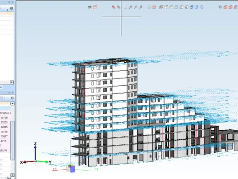Click the green box icon in the toolbar
The image size is (238, 179).
pos(149,7)
